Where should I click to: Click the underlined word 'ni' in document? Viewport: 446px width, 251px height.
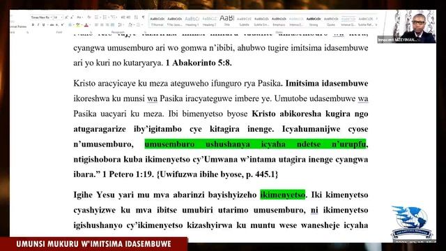pos(314,211)
